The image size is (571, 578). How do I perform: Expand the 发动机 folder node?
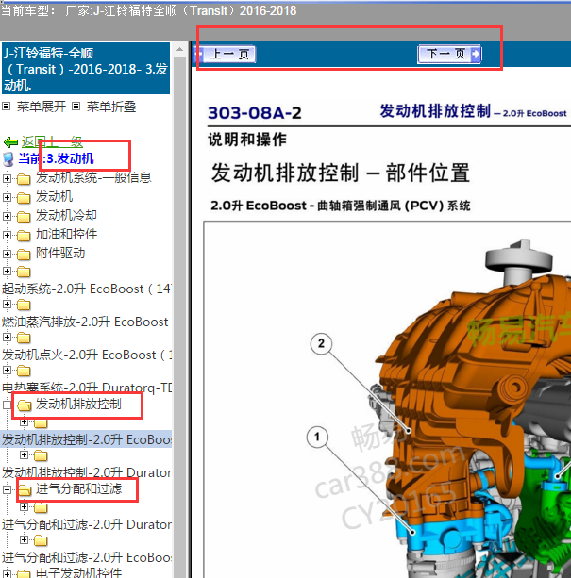[7, 198]
